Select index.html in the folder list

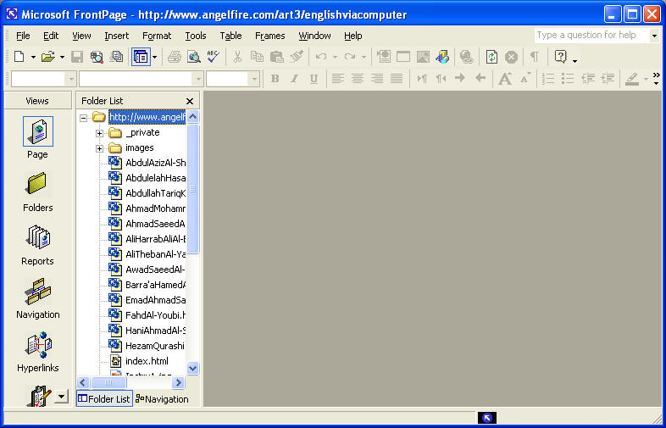coord(146,361)
